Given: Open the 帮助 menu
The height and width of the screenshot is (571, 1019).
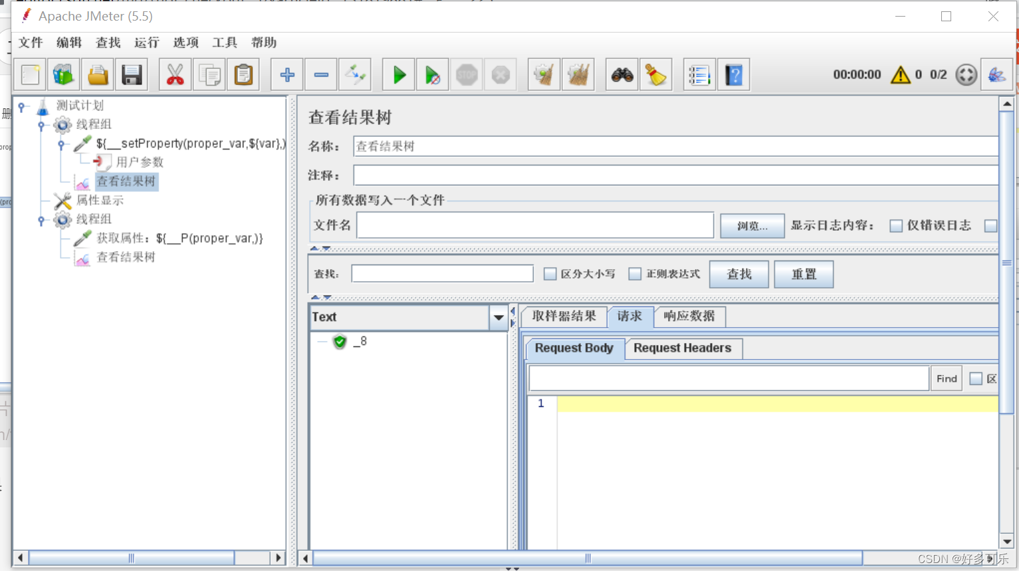Looking at the screenshot, I should pyautogui.click(x=264, y=43).
